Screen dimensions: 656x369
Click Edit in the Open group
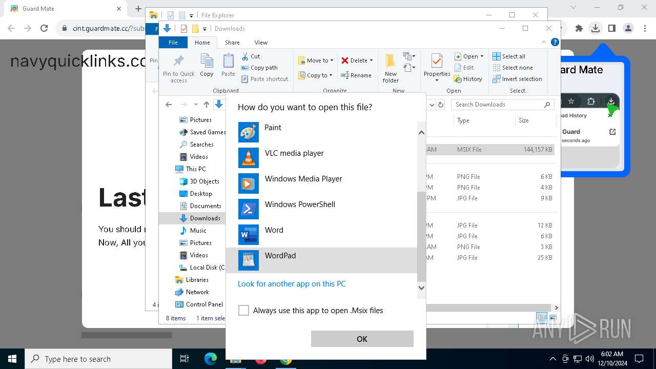464,68
